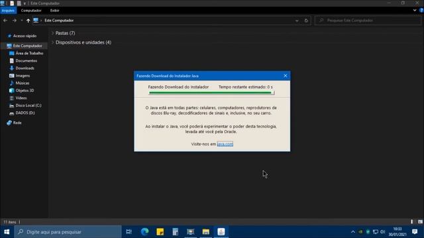Expand the address bar history dropdown
This screenshot has width=424, height=238.
pyautogui.click(x=297, y=20)
